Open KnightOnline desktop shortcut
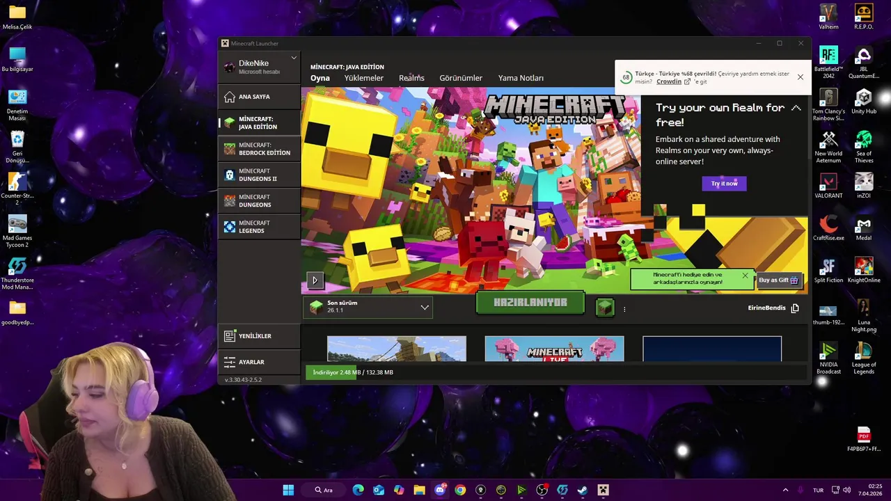This screenshot has height=501, width=891. pos(864,270)
